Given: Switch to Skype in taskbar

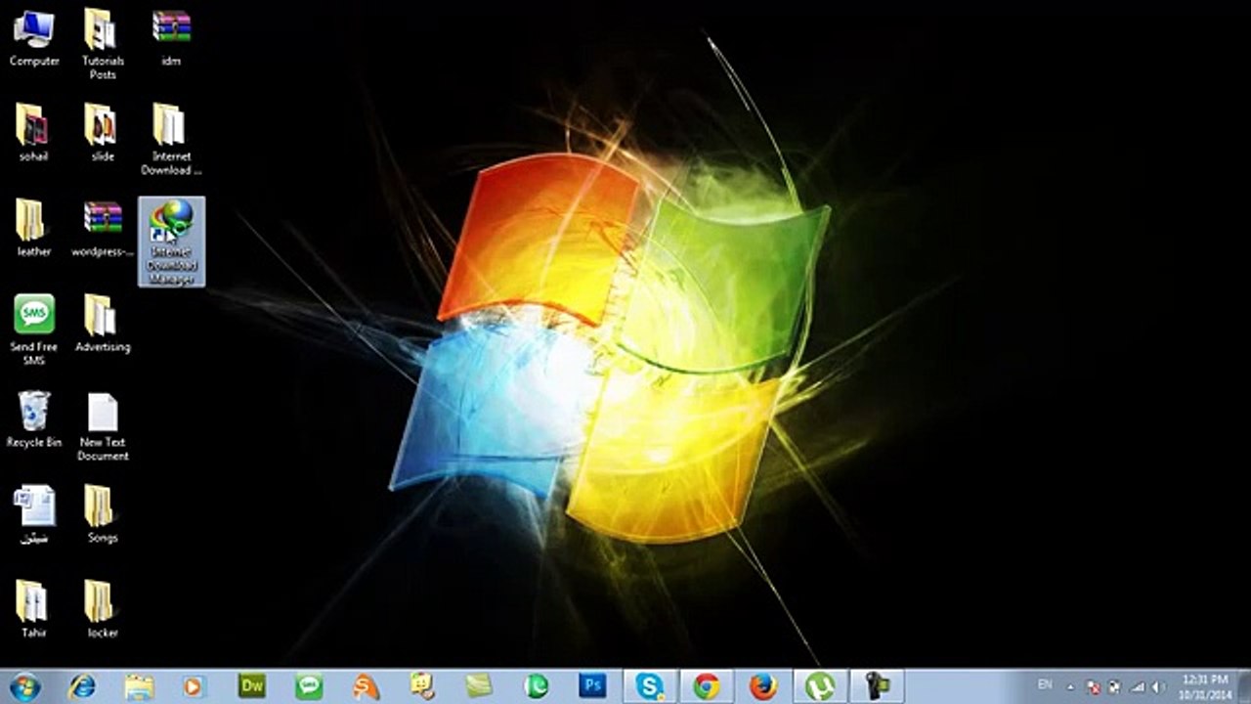Looking at the screenshot, I should (x=650, y=686).
